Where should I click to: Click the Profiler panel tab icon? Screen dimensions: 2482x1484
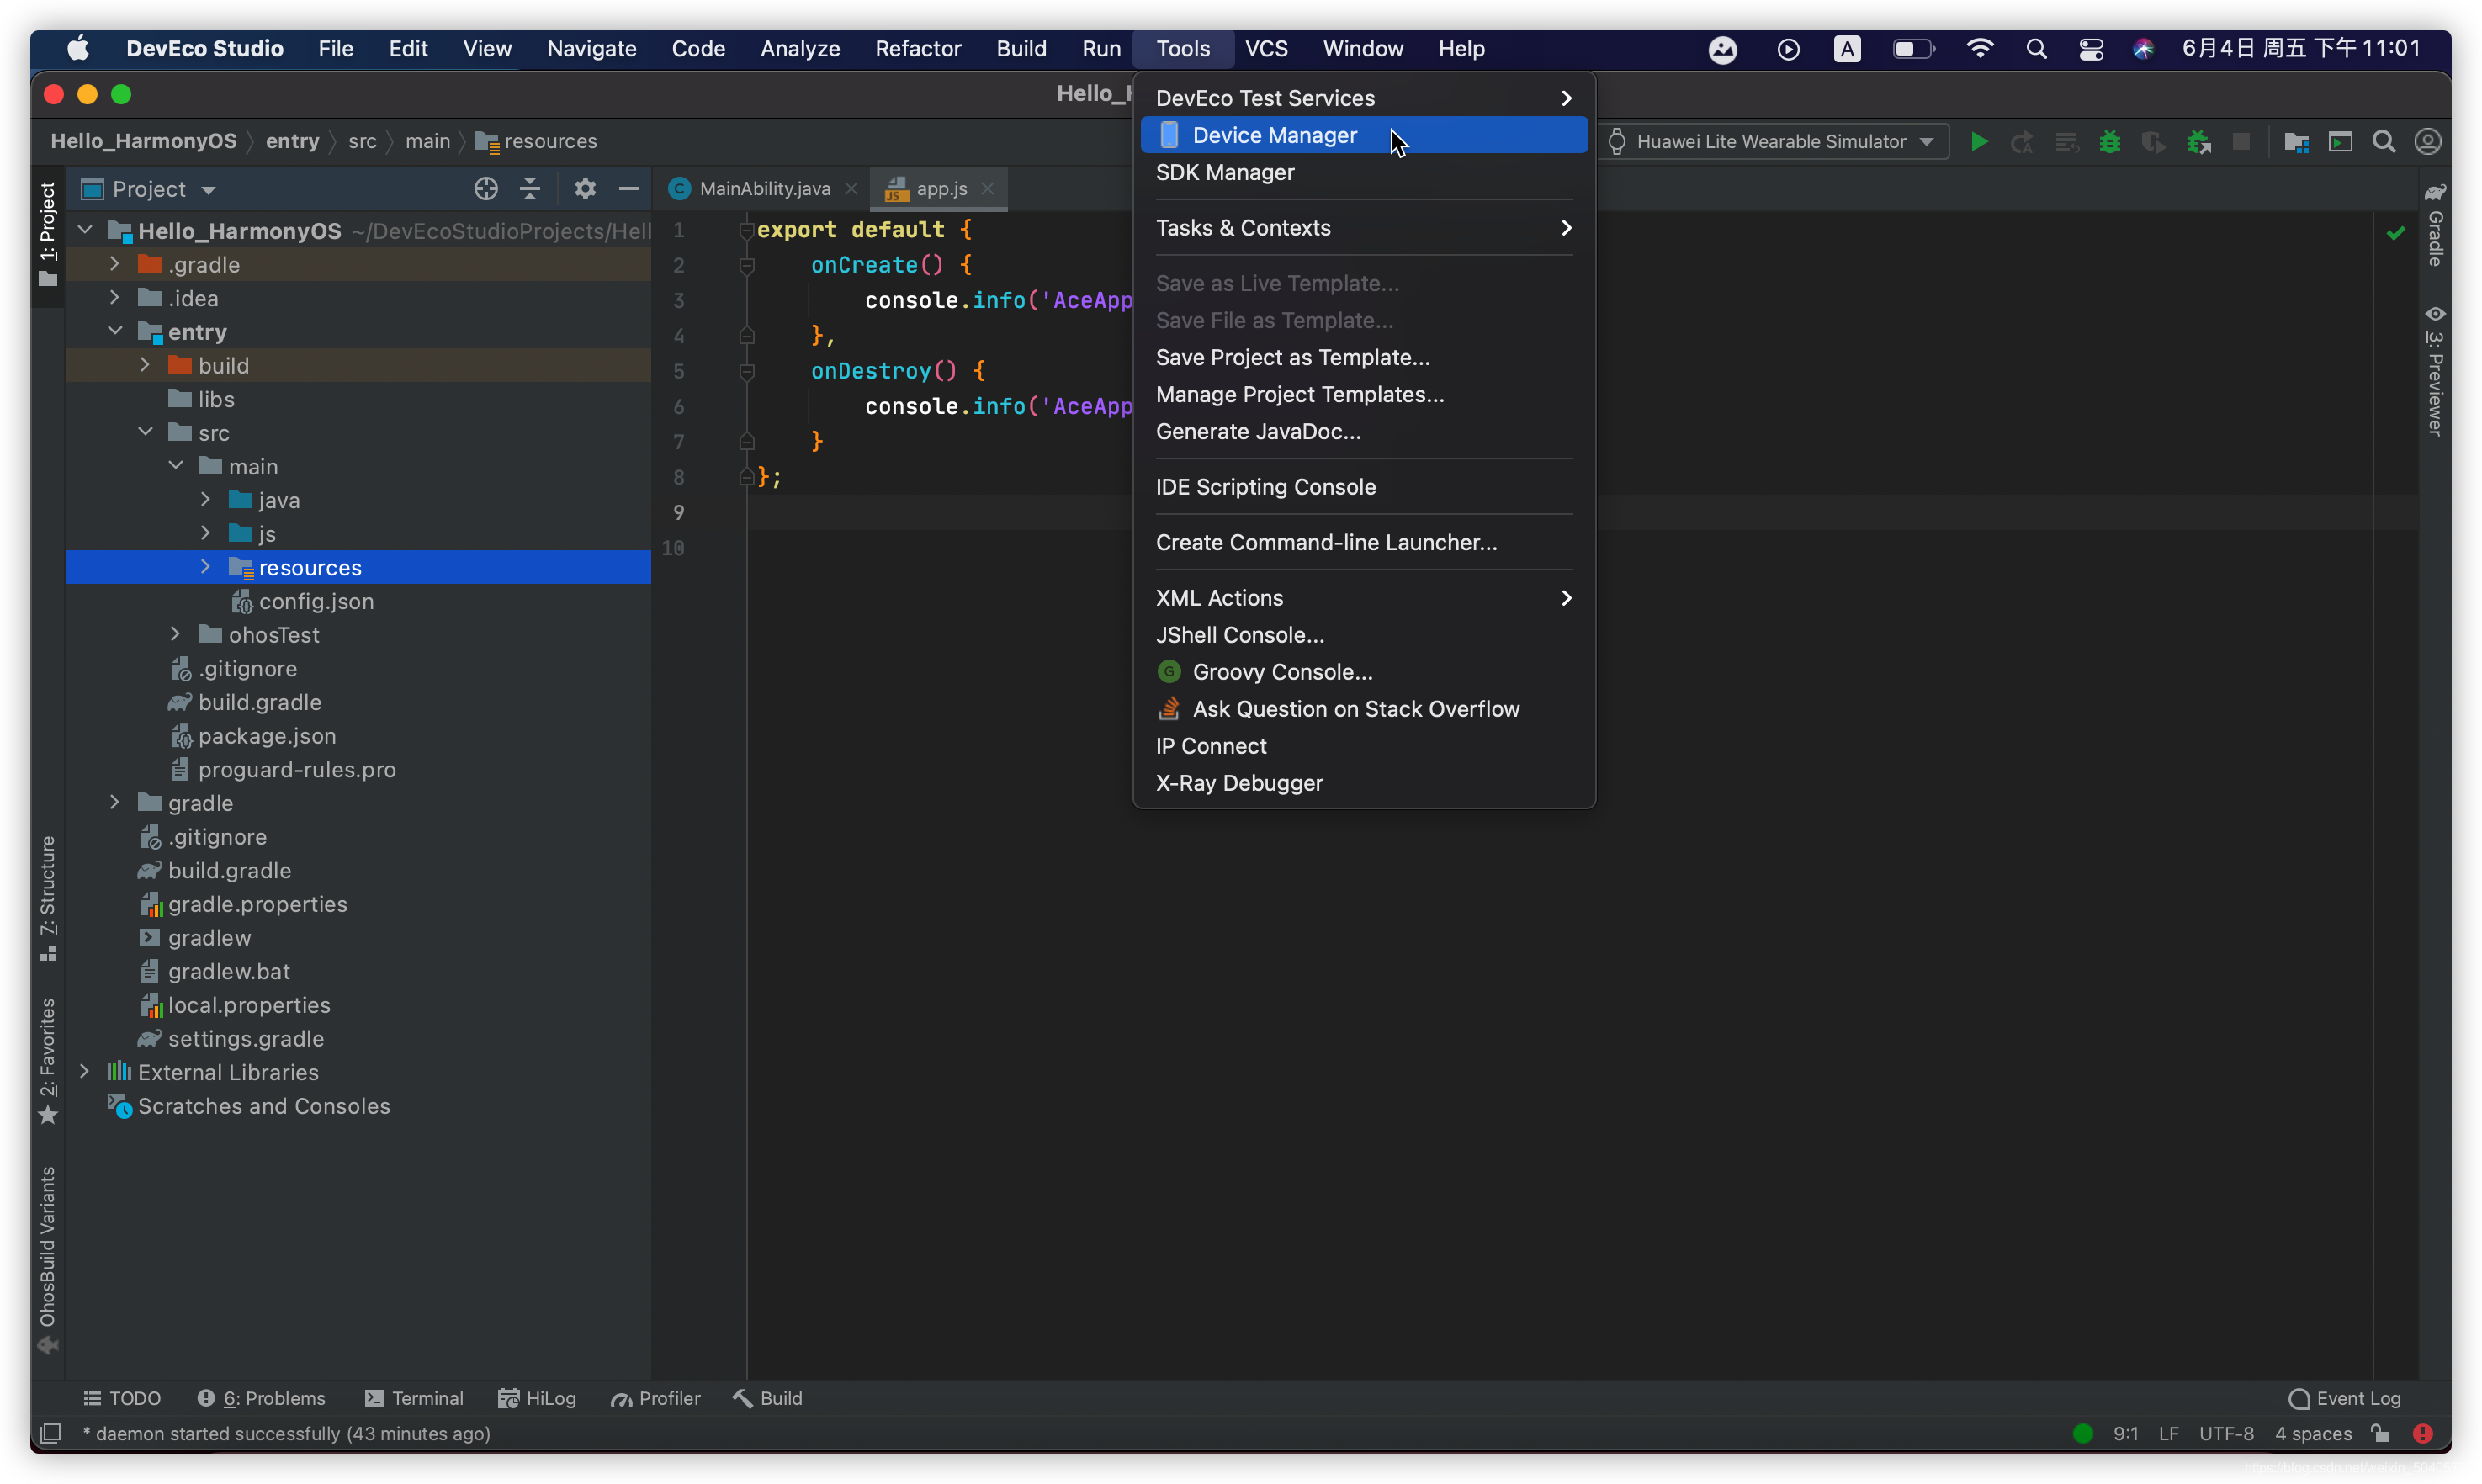[617, 1397]
